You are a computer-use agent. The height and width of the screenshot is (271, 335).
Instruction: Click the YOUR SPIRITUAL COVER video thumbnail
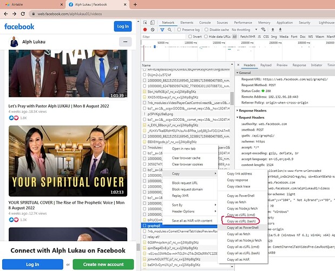click(68, 161)
